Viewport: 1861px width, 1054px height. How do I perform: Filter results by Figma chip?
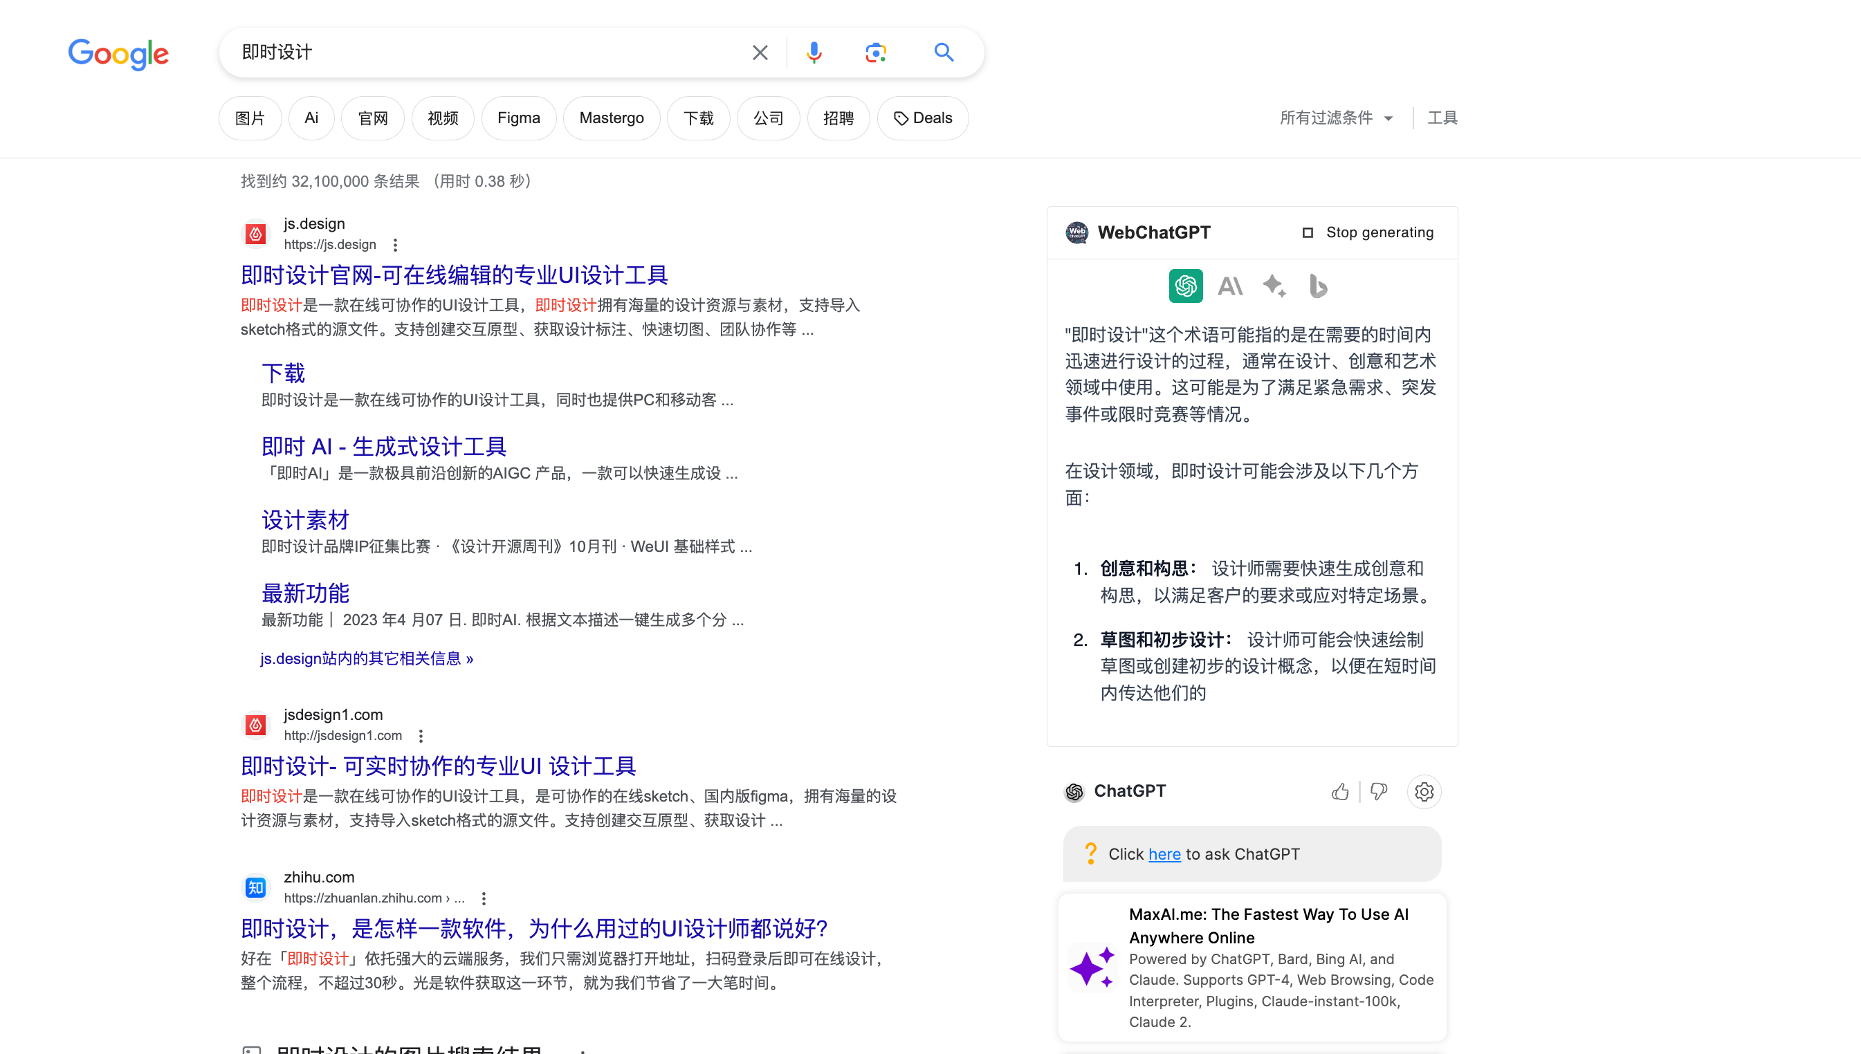click(x=518, y=118)
